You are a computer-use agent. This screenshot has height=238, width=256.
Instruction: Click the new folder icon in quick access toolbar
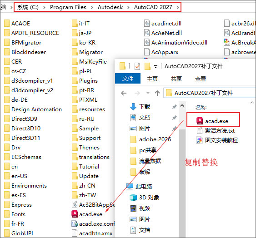[x=147, y=66]
